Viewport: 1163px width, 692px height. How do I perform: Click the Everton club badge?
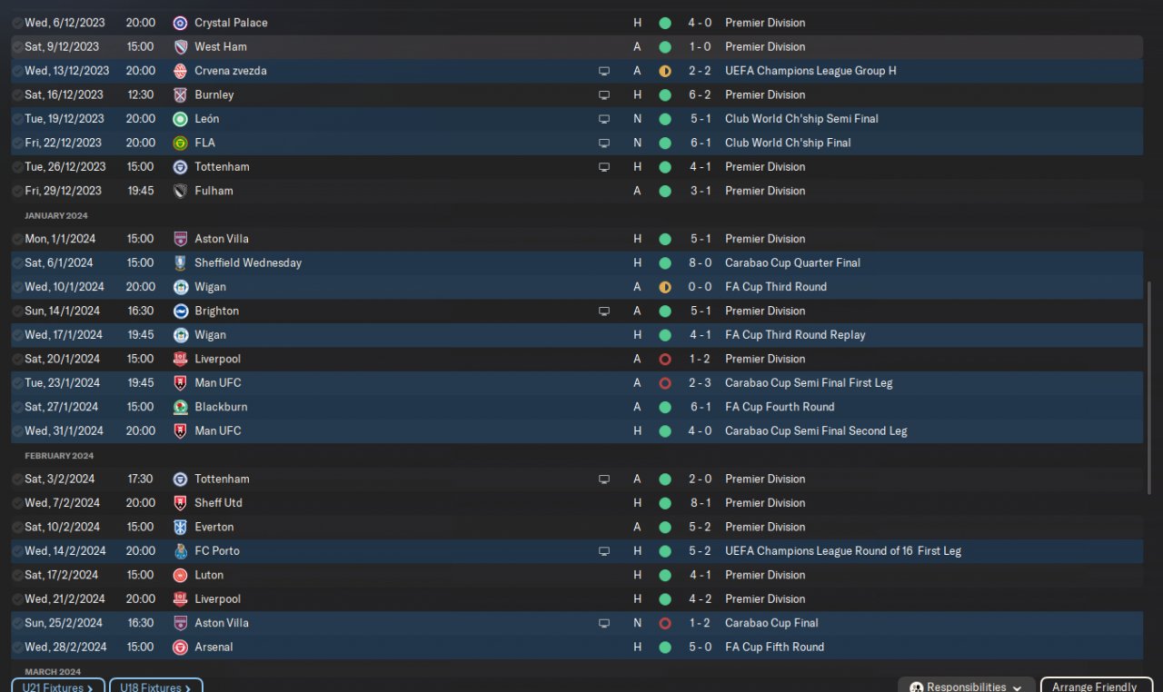coord(180,527)
